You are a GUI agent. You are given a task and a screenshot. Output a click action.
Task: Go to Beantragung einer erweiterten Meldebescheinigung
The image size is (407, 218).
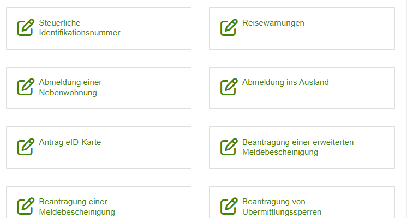coord(298,147)
